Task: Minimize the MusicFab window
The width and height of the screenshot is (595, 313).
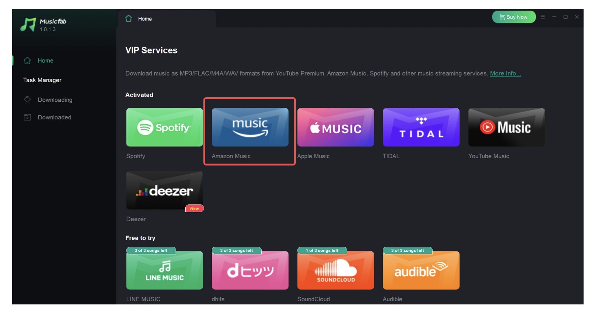Action: click(554, 17)
